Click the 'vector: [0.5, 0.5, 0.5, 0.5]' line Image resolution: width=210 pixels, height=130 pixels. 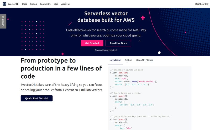pos(136,105)
